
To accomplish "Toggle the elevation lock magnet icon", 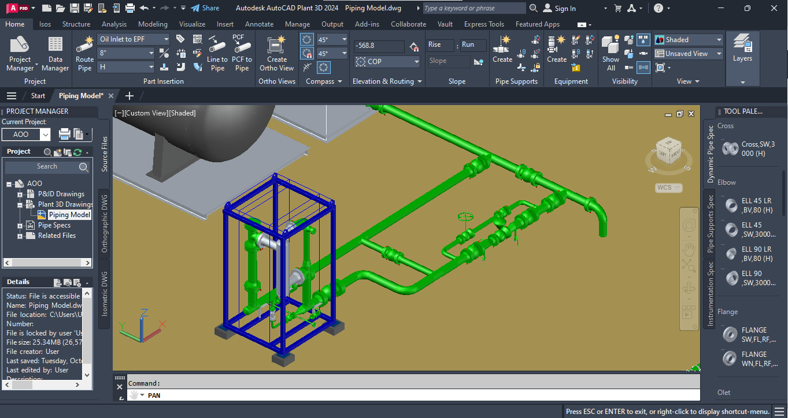I will [x=413, y=47].
